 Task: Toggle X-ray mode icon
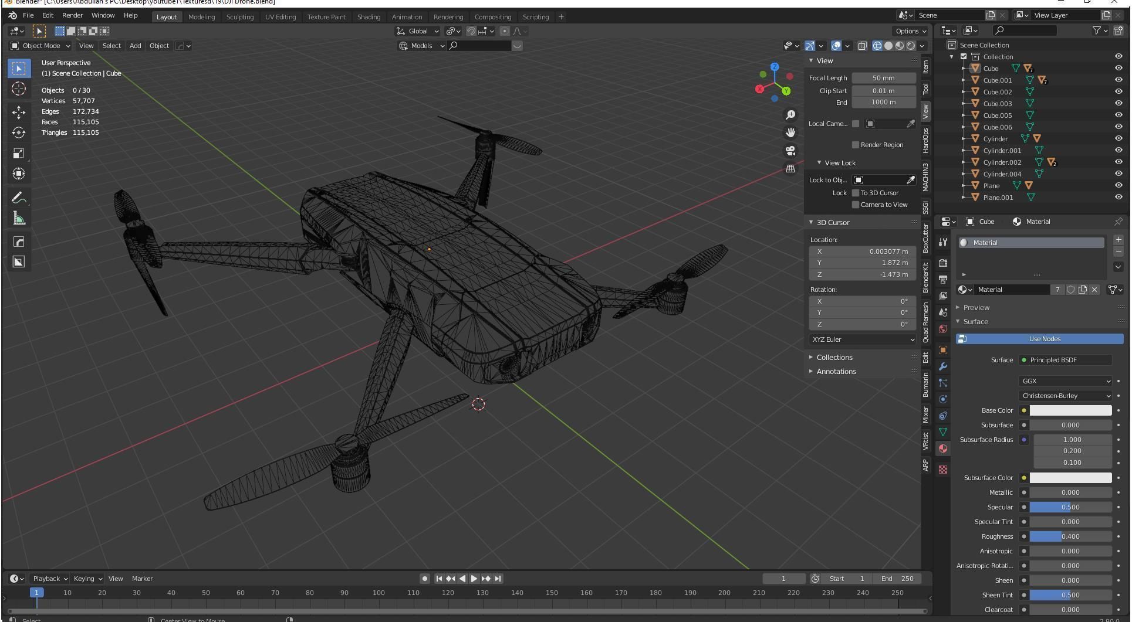coord(862,46)
